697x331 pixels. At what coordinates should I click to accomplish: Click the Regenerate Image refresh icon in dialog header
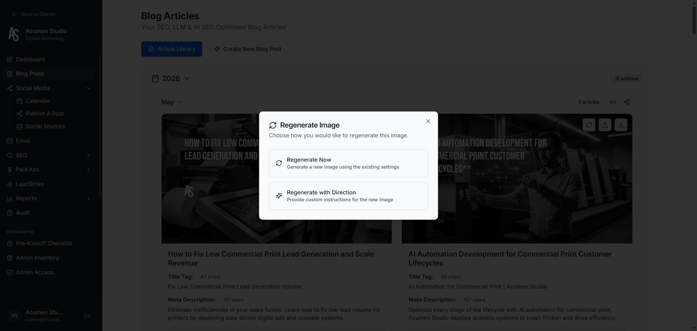click(273, 125)
